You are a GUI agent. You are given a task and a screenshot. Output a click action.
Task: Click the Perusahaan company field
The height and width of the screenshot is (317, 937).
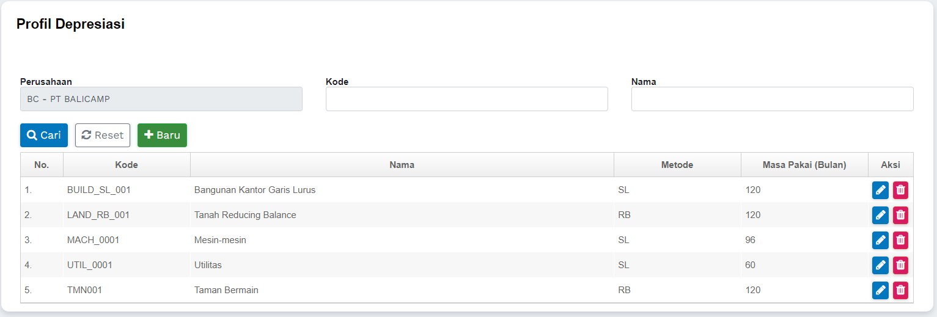tap(161, 99)
